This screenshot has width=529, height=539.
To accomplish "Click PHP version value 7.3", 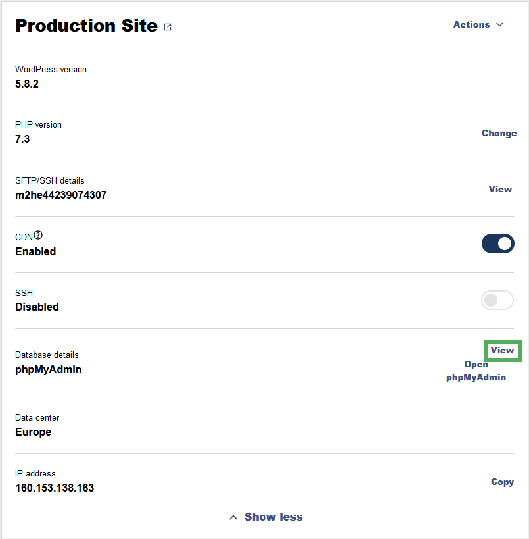I will [22, 140].
